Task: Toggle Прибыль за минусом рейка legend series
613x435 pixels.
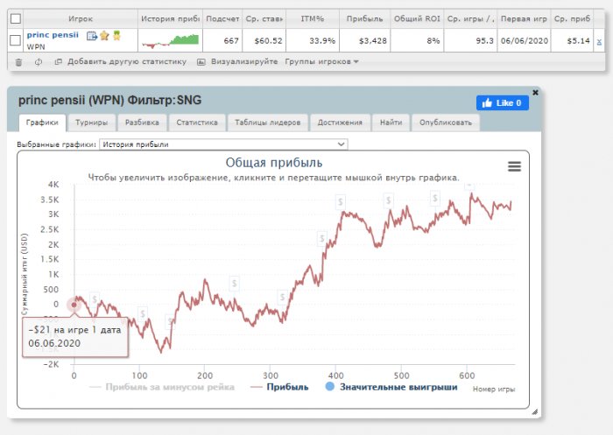Action: click(x=162, y=387)
